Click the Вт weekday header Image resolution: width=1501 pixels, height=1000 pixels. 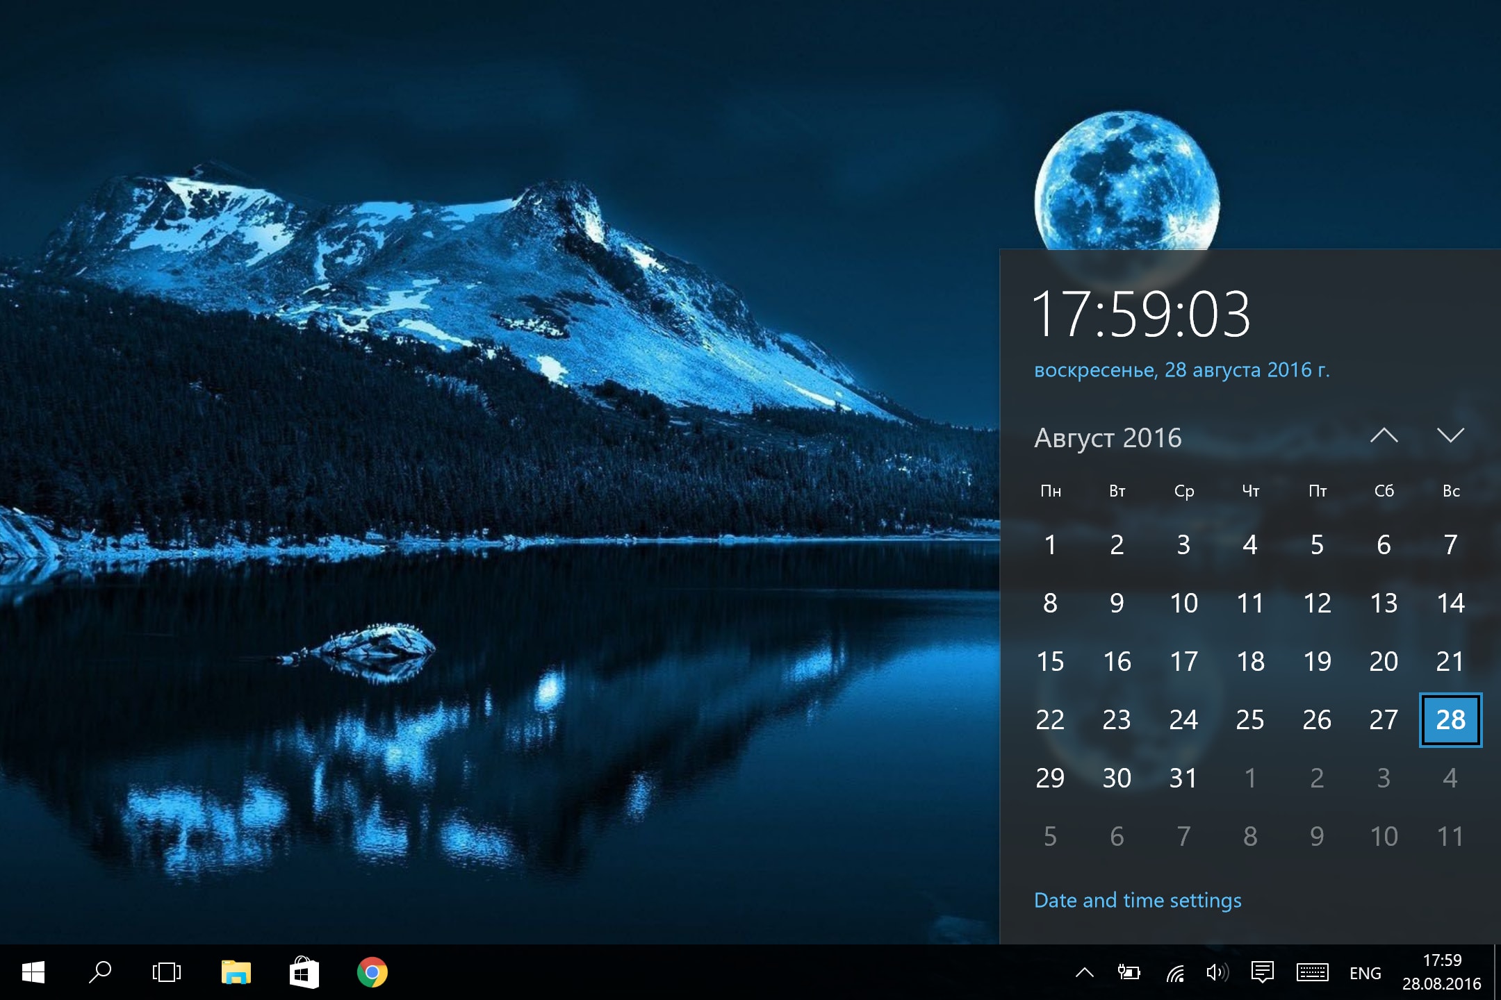click(1117, 492)
